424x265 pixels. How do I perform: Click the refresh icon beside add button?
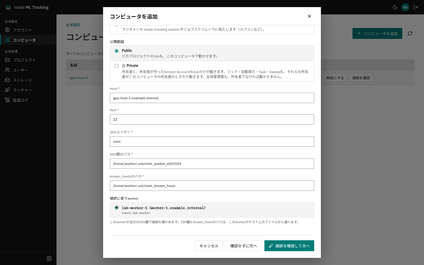pos(410,34)
